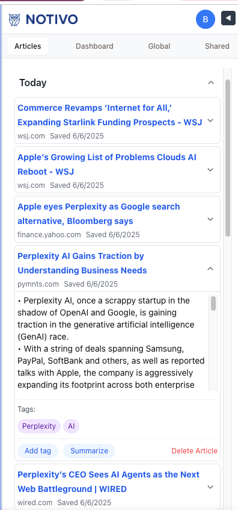238x510 pixels.
Task: Click the article summary inner scrollbar thumb
Action: click(213, 303)
